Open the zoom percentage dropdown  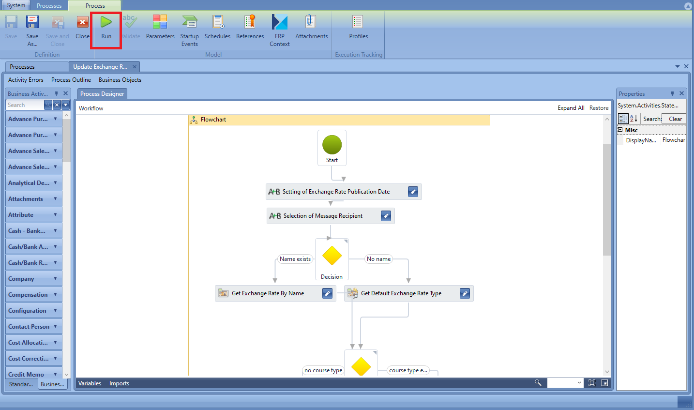click(579, 383)
